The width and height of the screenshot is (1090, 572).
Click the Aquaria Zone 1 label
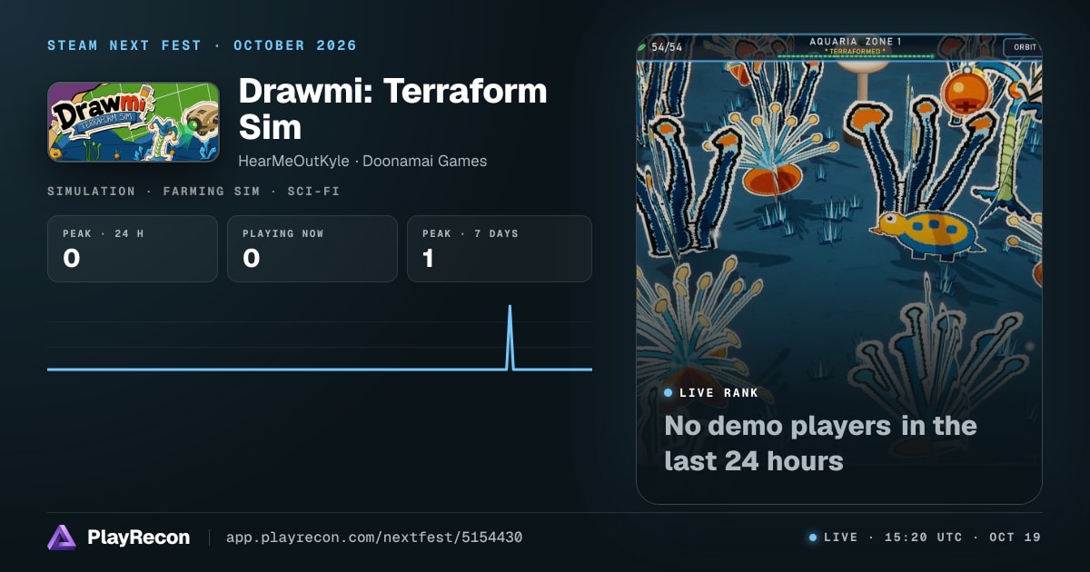pyautogui.click(x=856, y=42)
